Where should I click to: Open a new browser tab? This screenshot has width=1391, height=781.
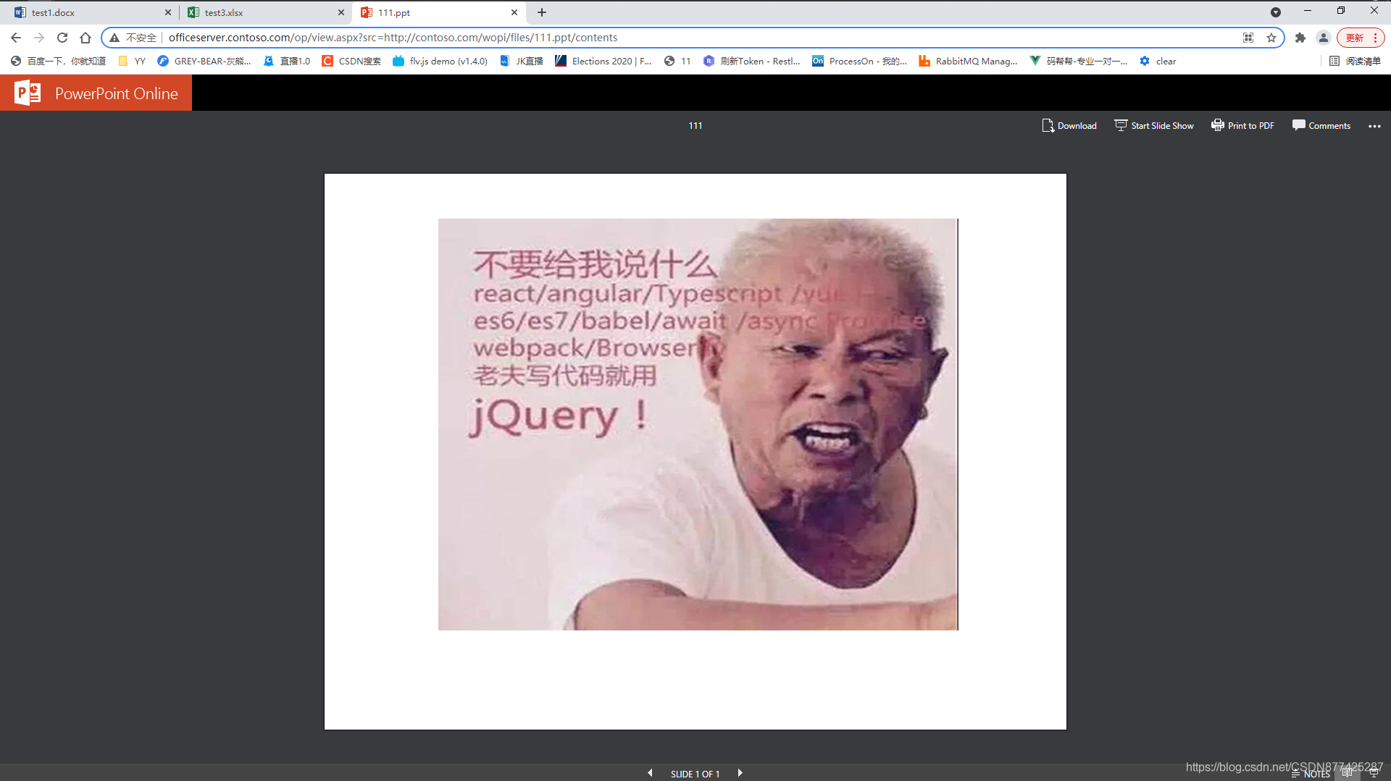pyautogui.click(x=542, y=12)
